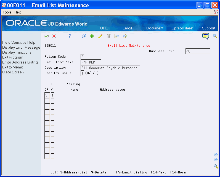Click the second row OP field
This screenshot has height=177, width=220.
(x=47, y=101)
